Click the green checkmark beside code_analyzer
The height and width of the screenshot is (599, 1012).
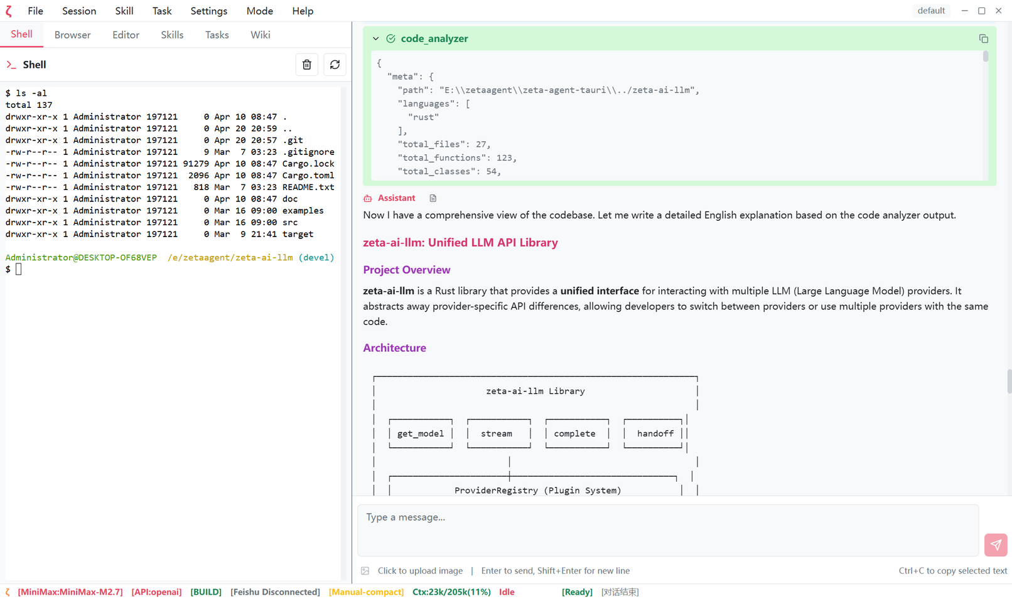tap(390, 38)
